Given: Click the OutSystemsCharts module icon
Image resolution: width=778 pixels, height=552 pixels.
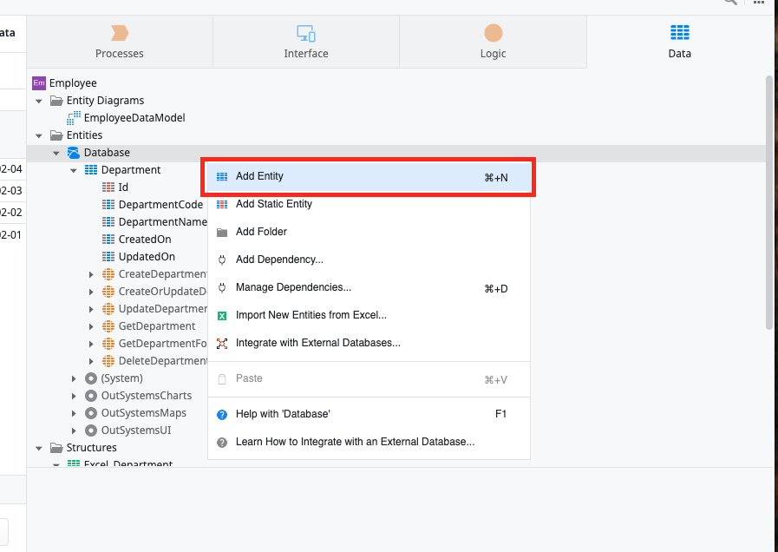Looking at the screenshot, I should (91, 396).
